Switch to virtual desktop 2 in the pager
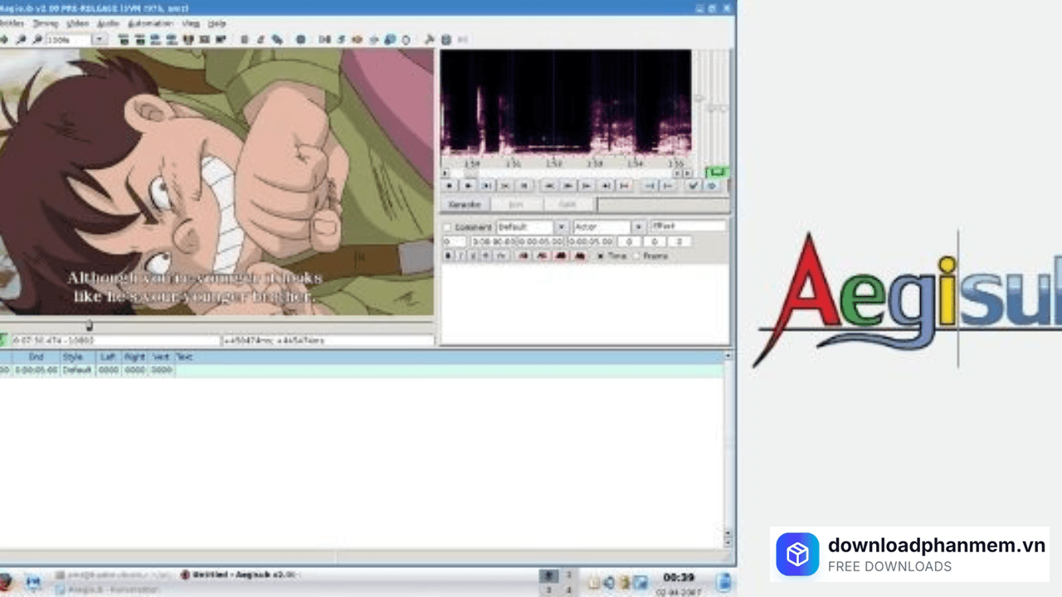1062x597 pixels. (568, 575)
